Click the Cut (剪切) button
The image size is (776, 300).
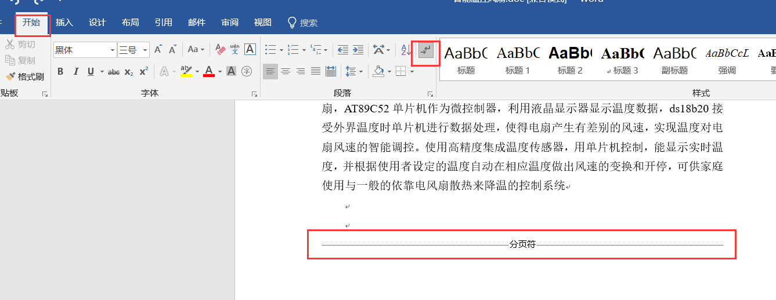[x=20, y=44]
